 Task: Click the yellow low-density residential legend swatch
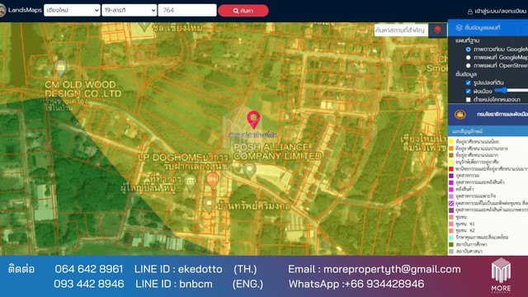[451, 141]
